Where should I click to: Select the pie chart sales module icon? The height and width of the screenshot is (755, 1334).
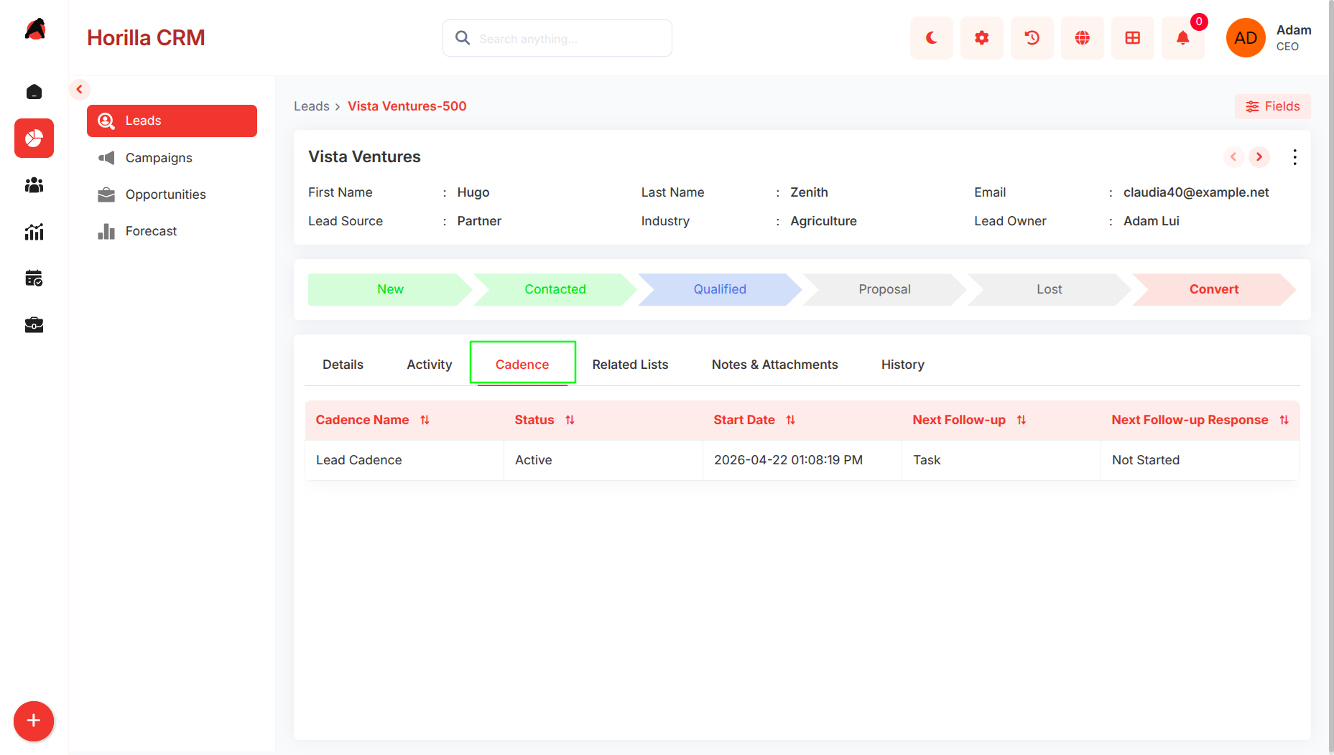(x=34, y=138)
